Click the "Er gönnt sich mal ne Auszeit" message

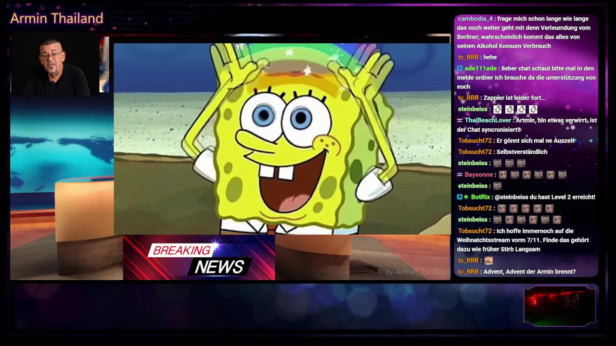point(536,141)
